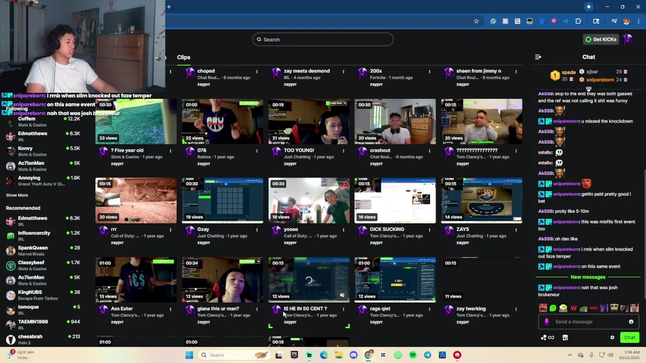
Task: Open the shop icon below chat input
Action: tap(565, 338)
